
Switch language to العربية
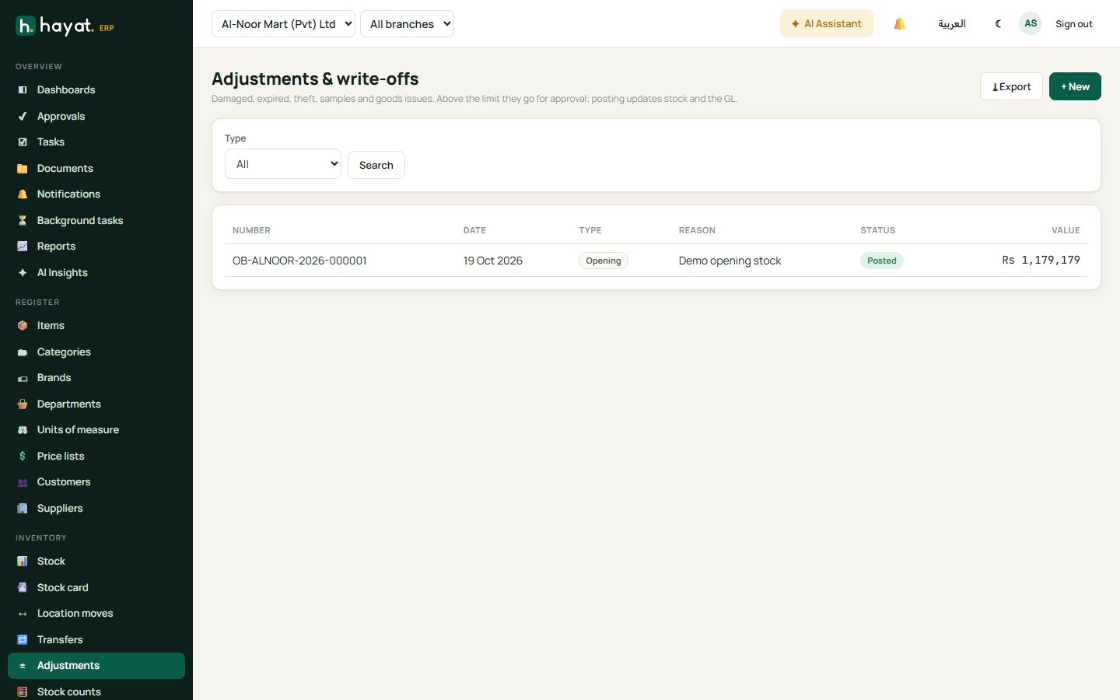[952, 24]
